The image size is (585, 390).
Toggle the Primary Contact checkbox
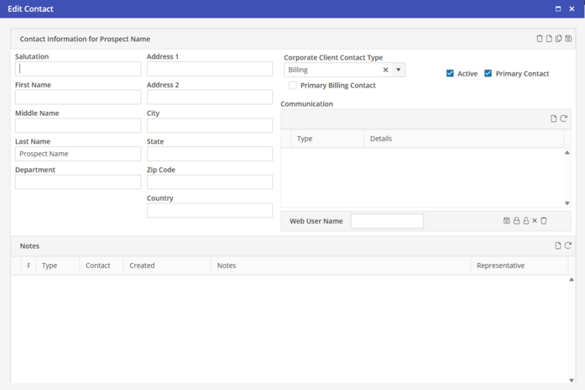(x=488, y=73)
